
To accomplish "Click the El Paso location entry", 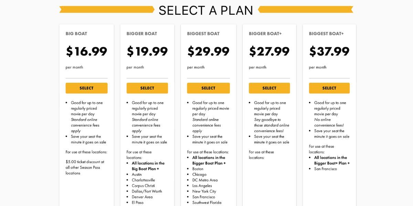I will (138, 203).
